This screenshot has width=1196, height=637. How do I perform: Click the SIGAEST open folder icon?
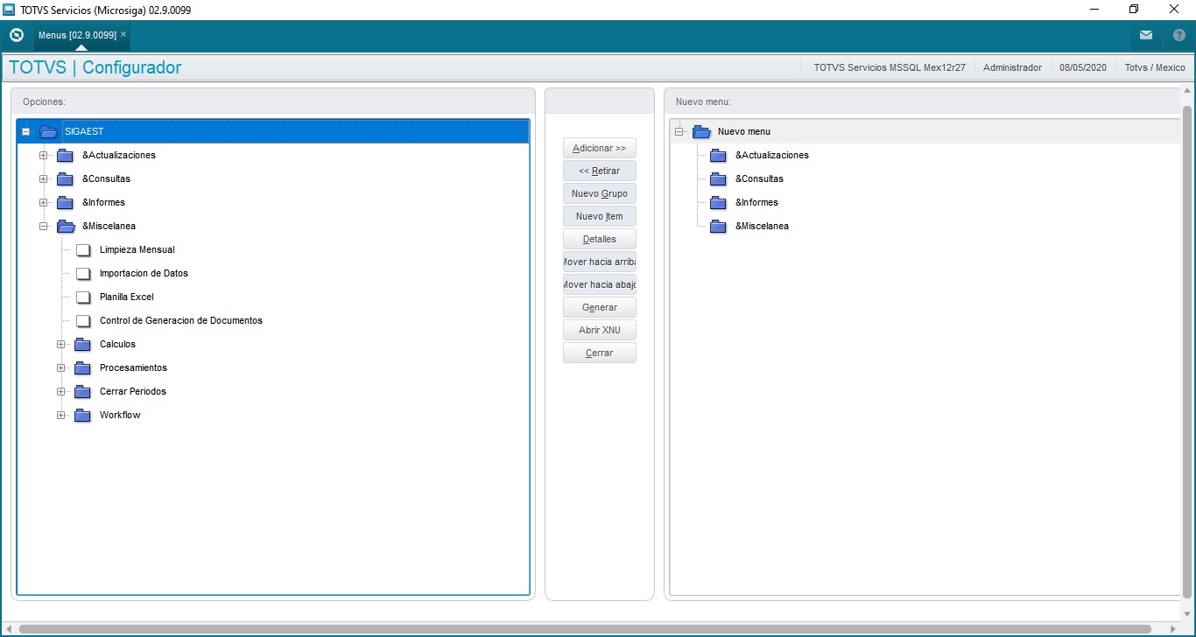(x=48, y=131)
